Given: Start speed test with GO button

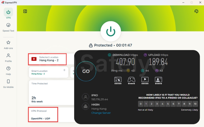Looking at the screenshot, I should pos(86,71).
